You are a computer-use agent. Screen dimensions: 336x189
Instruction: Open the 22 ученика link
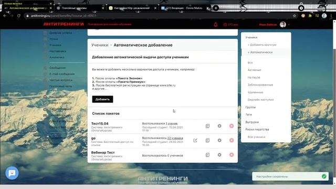click(x=175, y=138)
